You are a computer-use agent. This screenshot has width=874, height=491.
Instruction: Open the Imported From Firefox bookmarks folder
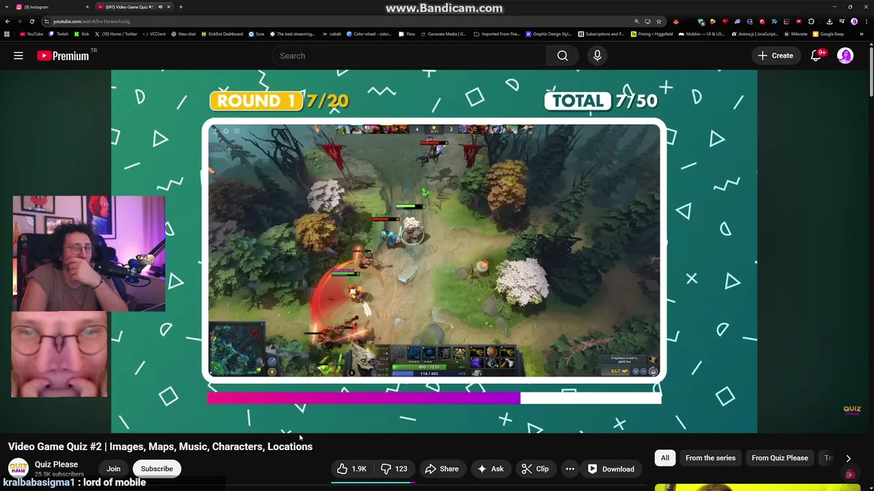498,34
